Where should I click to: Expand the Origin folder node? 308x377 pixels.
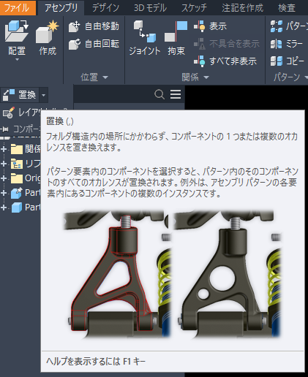tap(4, 178)
